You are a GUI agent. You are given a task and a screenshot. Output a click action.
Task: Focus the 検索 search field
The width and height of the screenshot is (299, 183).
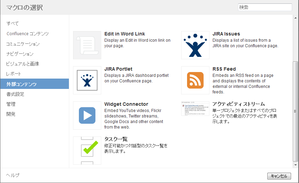(x=265, y=7)
